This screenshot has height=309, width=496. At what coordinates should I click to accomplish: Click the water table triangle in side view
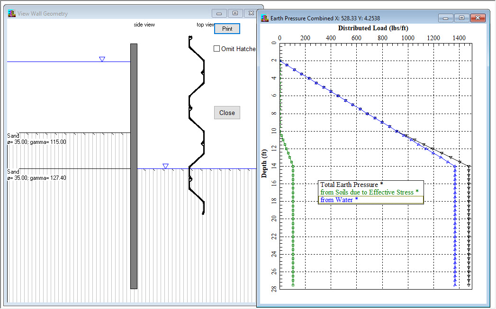(102, 59)
